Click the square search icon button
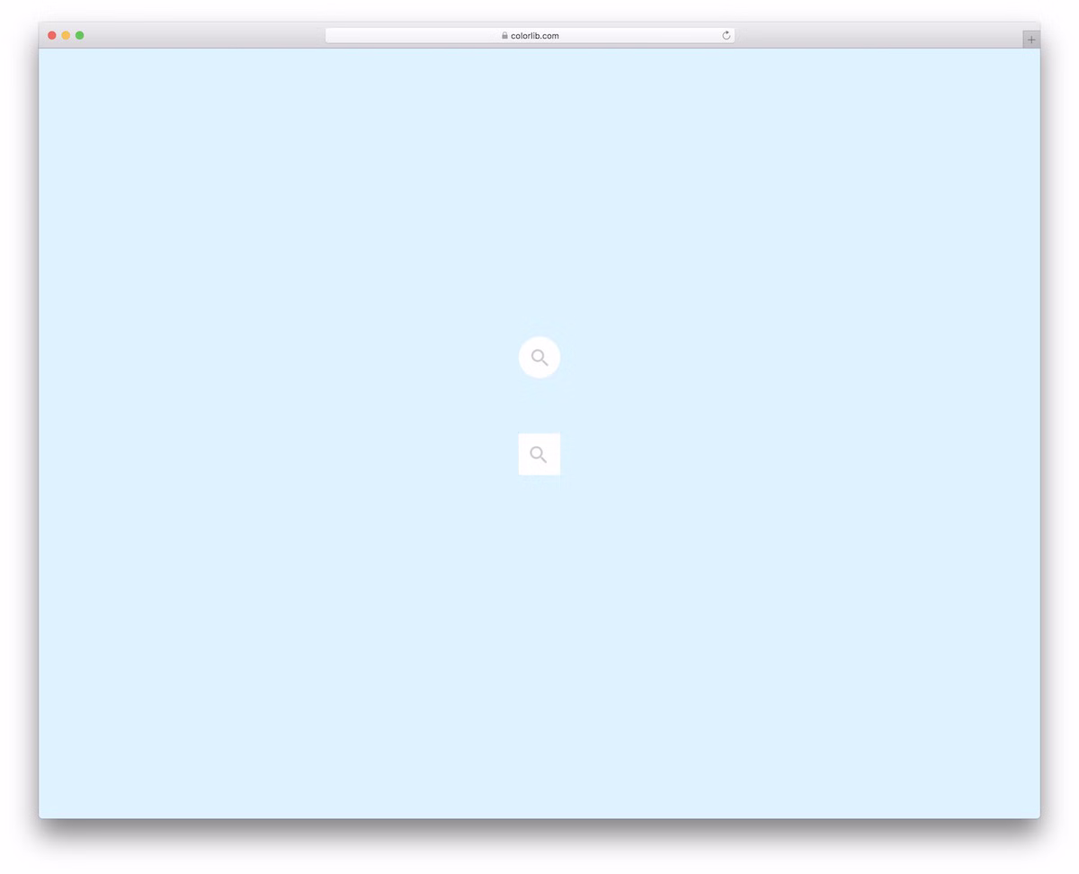This screenshot has width=1079, height=874. coord(539,454)
